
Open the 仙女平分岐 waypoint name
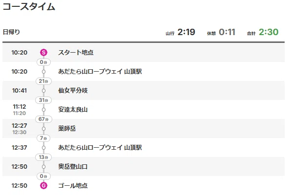[73, 91]
